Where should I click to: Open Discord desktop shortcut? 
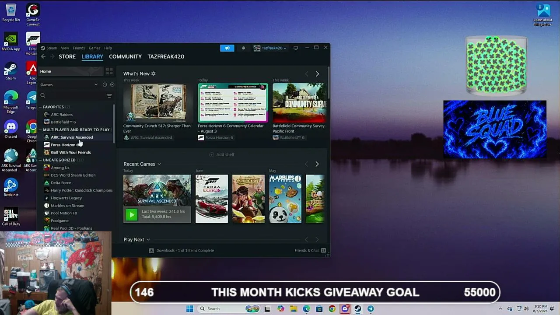11,129
